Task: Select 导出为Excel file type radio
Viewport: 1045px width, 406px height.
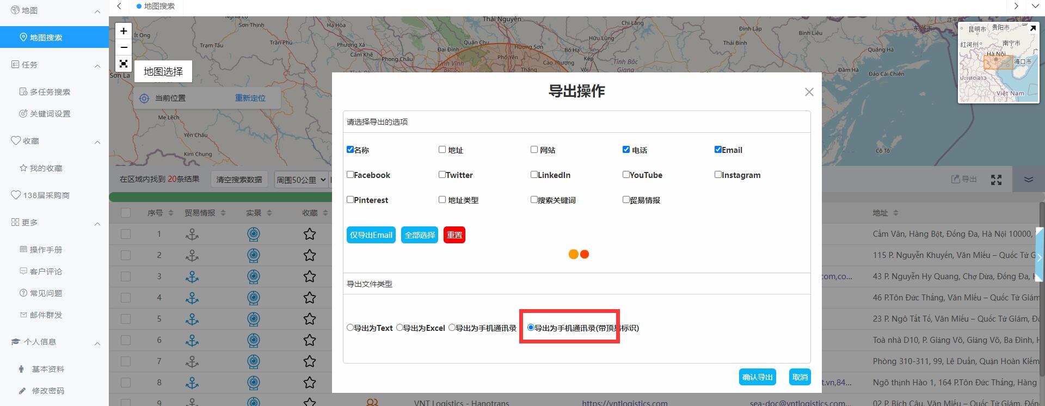Action: tap(399, 328)
